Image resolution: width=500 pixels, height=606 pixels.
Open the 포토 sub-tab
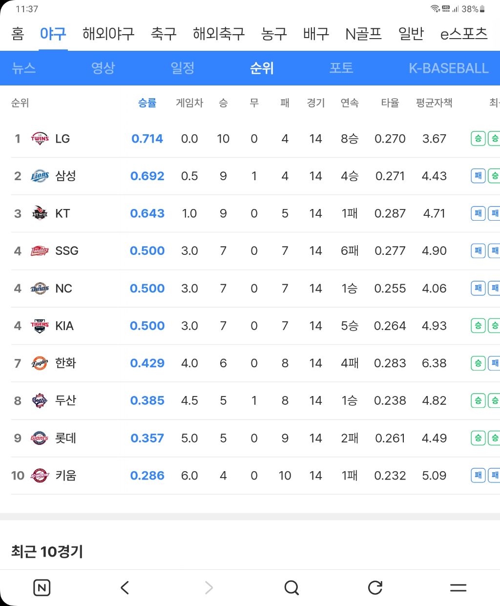coord(341,68)
